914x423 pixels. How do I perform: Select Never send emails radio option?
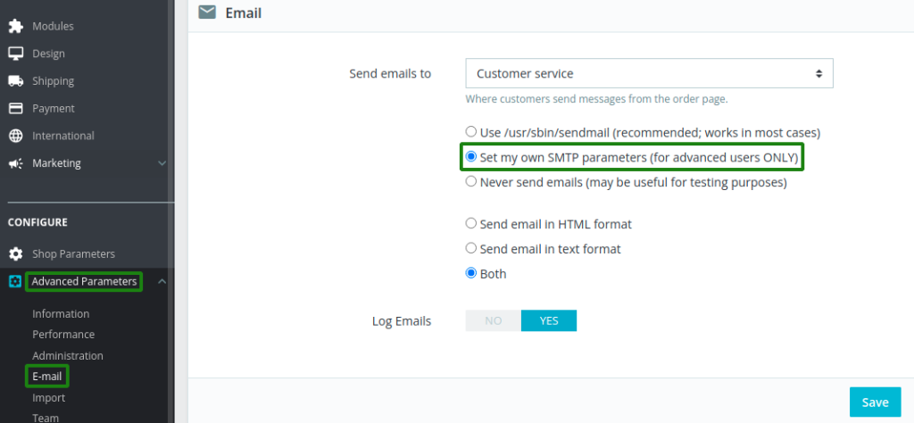(471, 182)
